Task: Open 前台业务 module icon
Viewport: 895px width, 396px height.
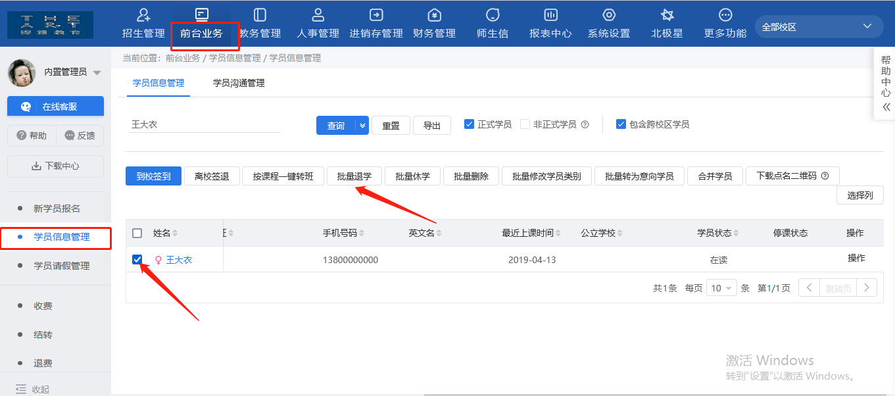Action: point(202,14)
